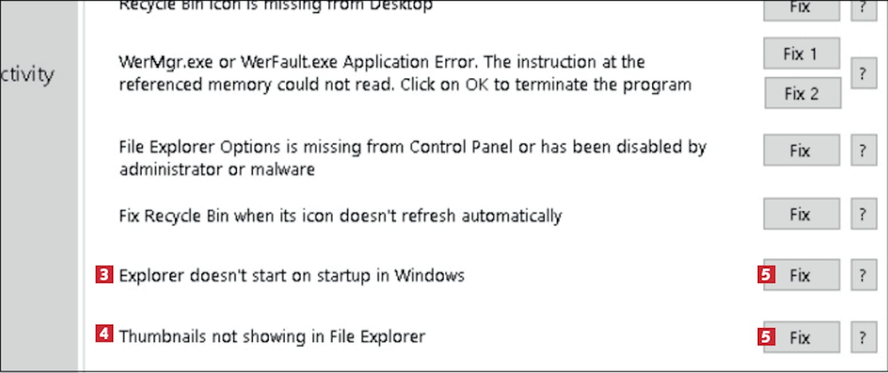Show help for Recycle Bin icon refresh fix
This screenshot has width=888, height=373.
click(863, 214)
